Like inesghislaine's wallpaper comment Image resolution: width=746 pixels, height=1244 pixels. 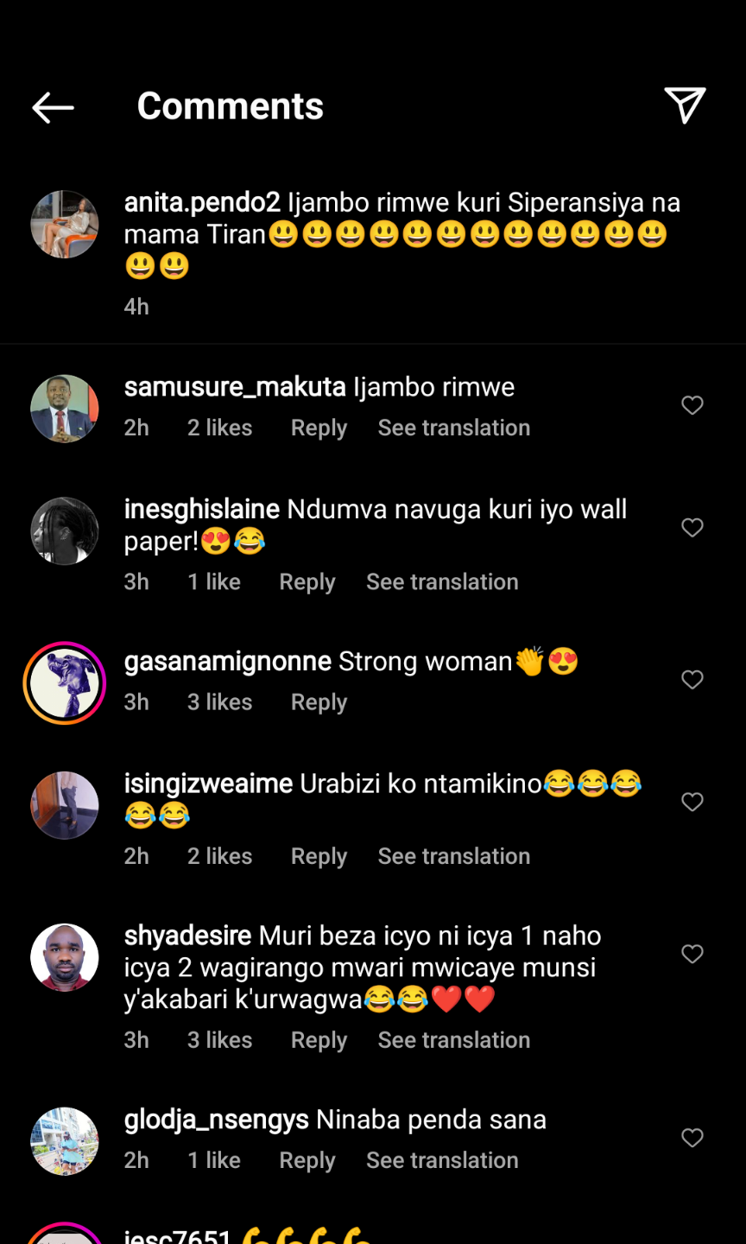692,528
